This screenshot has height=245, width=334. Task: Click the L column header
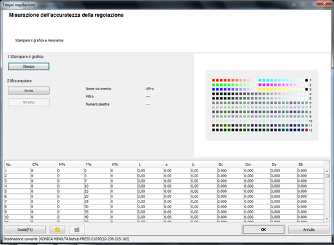(x=151, y=164)
